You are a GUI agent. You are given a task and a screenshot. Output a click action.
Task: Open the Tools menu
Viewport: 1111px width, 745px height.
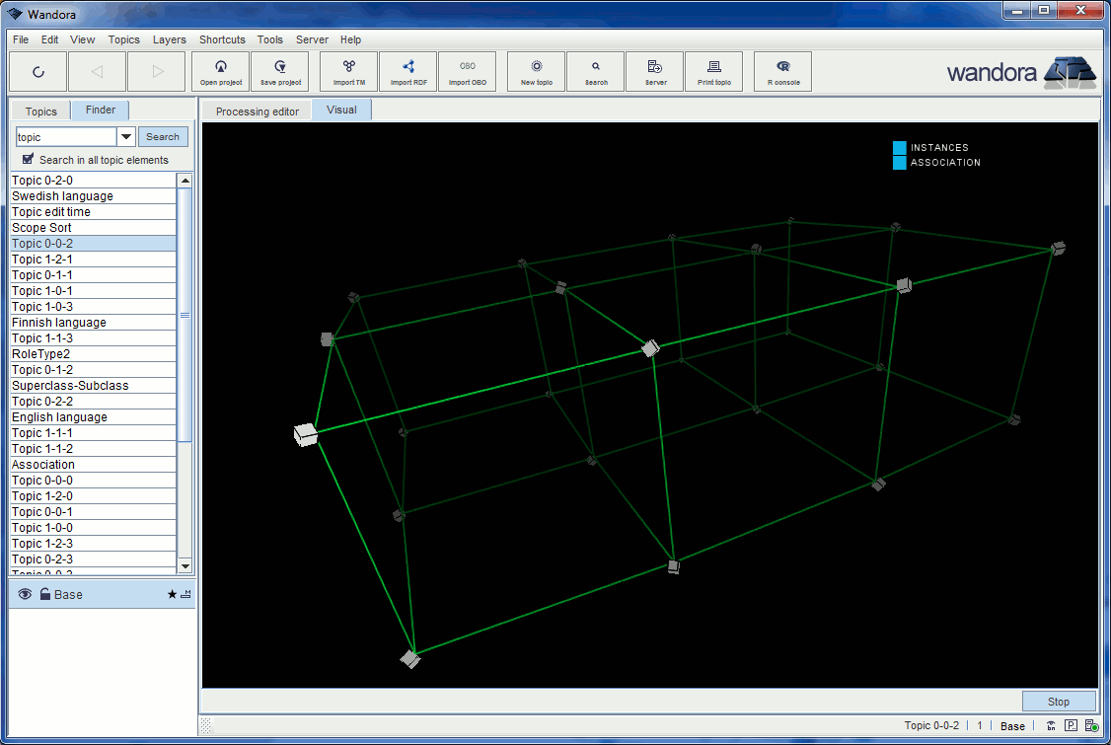coord(269,39)
